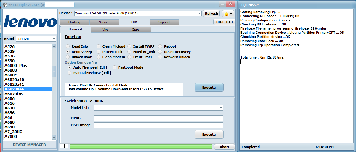Open the Brand selection dropdown
356x152 pixels.
pos(54,39)
